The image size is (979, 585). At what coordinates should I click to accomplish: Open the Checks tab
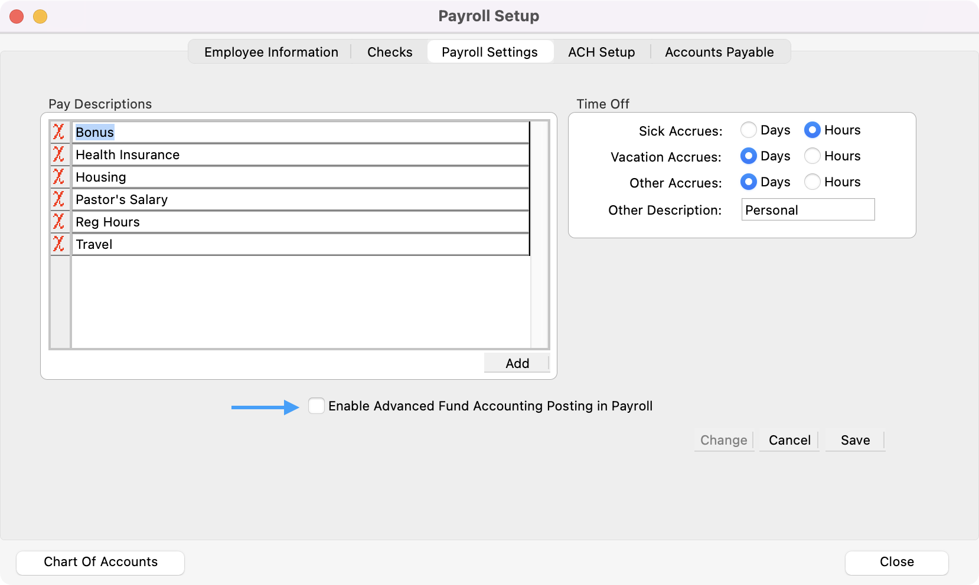390,52
